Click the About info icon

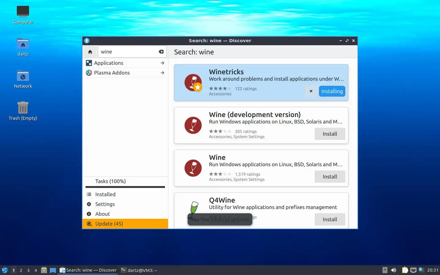(89, 214)
